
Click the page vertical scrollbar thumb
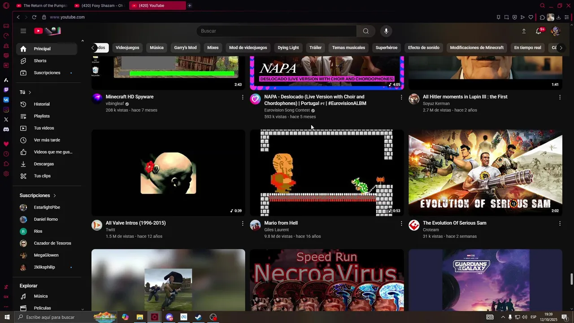click(x=571, y=279)
